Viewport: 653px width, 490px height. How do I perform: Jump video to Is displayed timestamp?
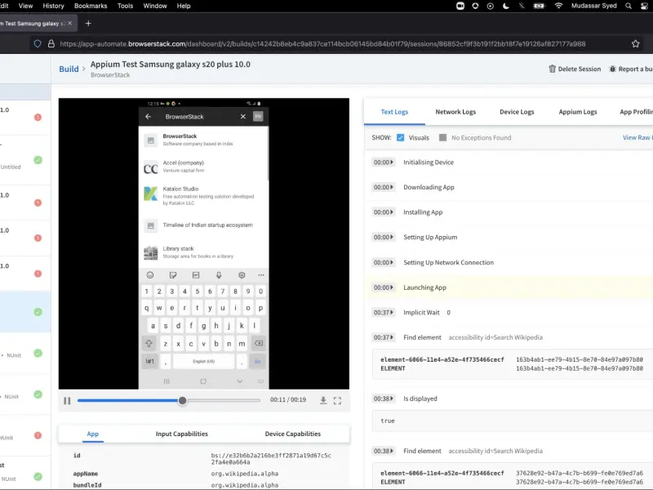(x=383, y=399)
